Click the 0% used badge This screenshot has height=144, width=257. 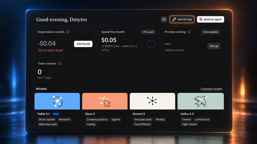(x=148, y=32)
